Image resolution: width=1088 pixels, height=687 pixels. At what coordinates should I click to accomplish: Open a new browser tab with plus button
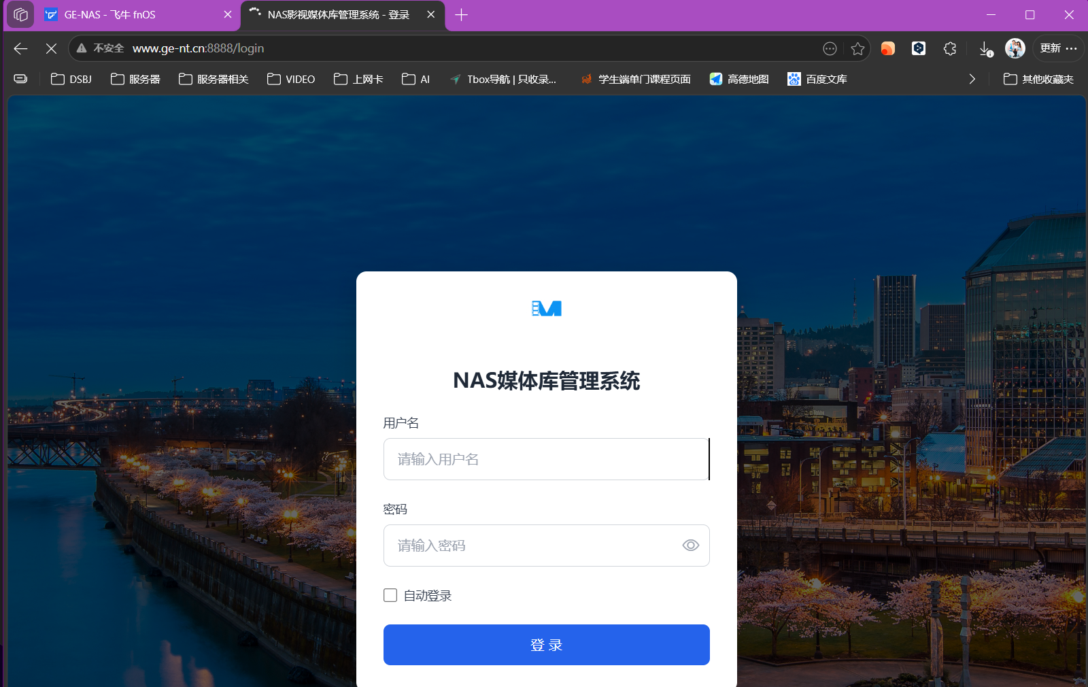click(462, 14)
